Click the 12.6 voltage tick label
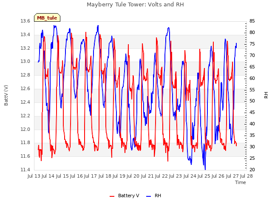The width and height of the screenshot is (272, 204). pyautogui.click(x=25, y=88)
